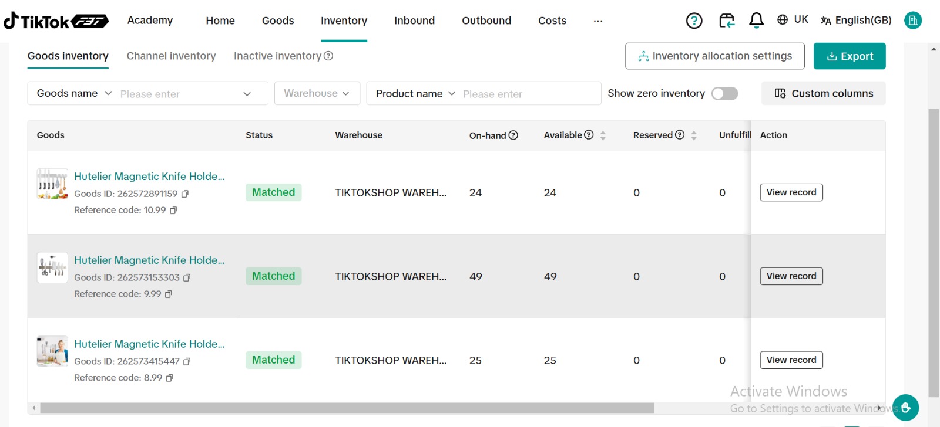Sort by Reserved column arrows
940x427 pixels.
tap(694, 135)
